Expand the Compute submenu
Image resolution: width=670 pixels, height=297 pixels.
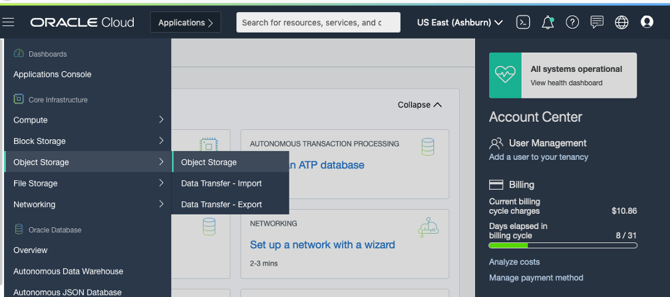pos(86,120)
